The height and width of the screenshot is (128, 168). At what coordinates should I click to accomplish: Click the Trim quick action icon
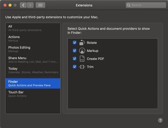(82, 67)
